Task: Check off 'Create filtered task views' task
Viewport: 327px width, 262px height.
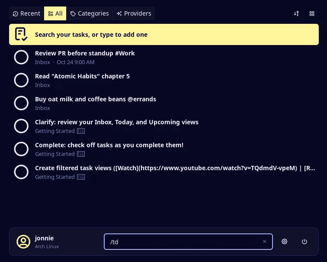Action: [21, 172]
